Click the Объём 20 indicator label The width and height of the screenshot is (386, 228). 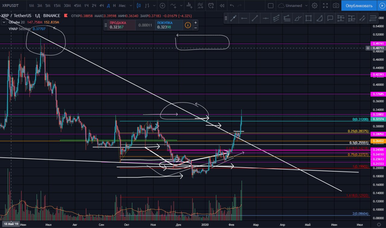click(x=17, y=22)
